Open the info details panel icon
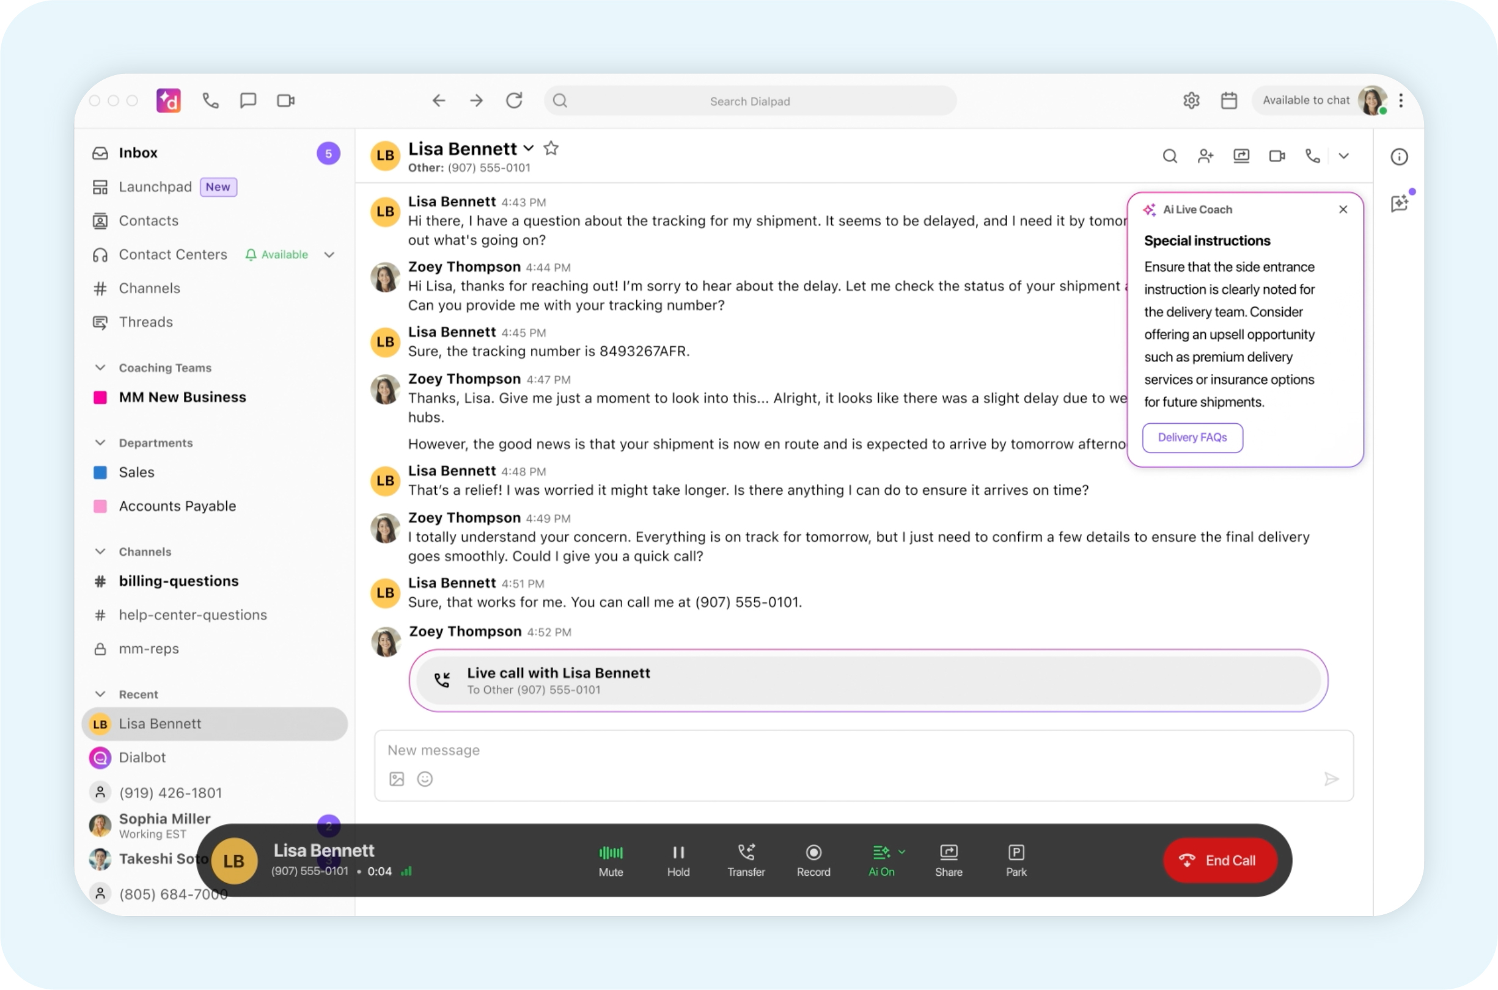Image resolution: width=1498 pixels, height=990 pixels. [x=1400, y=156]
